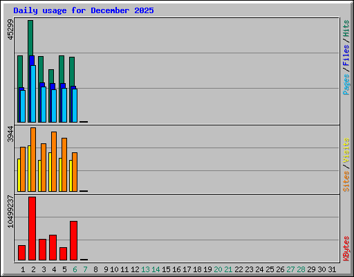Click the green weekend day label 14
Screen dimensions: 354x277
(x=156, y=269)
